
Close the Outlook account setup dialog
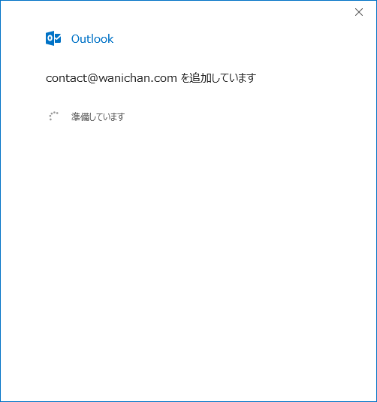[x=359, y=12]
